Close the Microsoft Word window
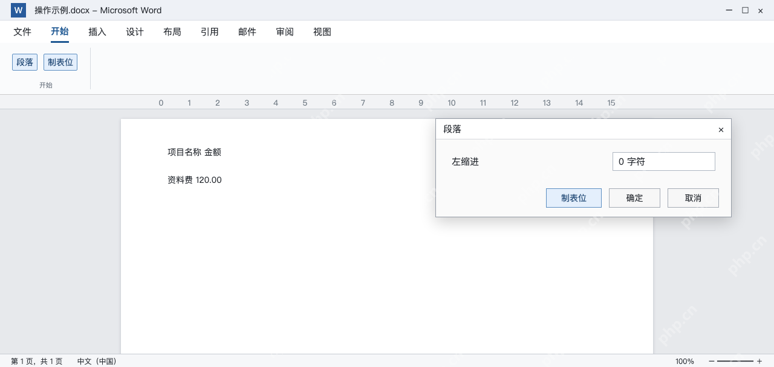The image size is (774, 367). pos(761,10)
